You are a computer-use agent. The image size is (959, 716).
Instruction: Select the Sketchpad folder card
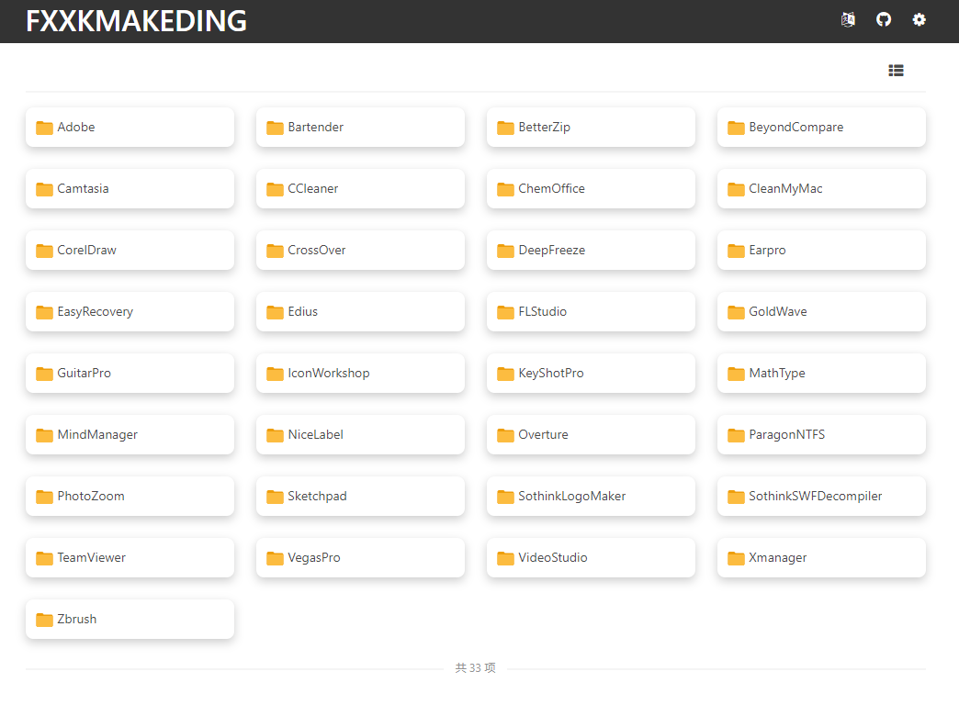click(x=360, y=496)
